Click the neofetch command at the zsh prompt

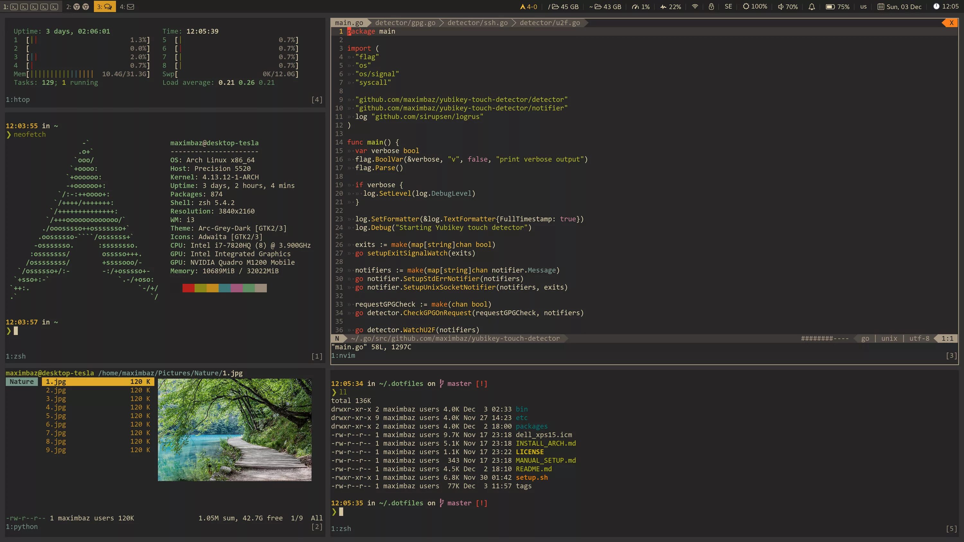point(30,134)
